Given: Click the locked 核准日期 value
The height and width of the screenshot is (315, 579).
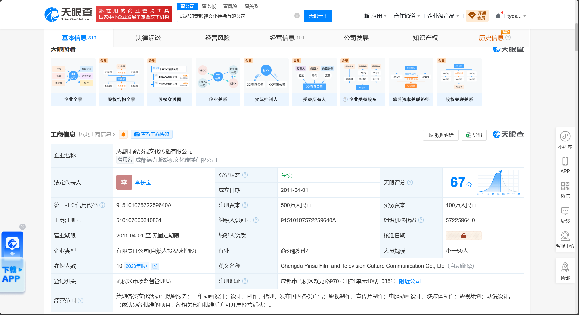Looking at the screenshot, I should point(464,236).
